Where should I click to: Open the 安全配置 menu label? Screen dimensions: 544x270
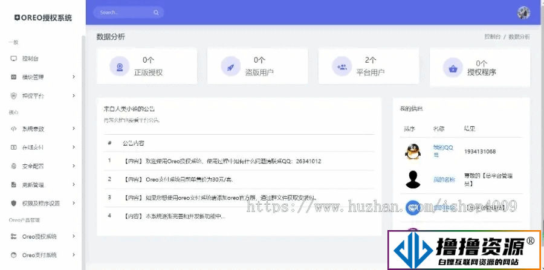click(33, 166)
